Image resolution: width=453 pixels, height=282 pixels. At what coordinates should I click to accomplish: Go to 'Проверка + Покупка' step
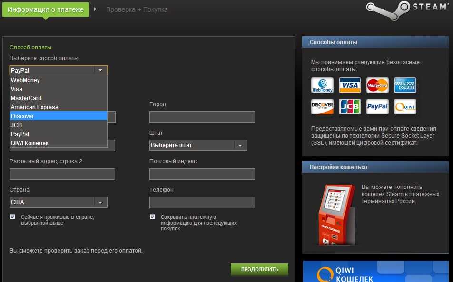tap(137, 9)
